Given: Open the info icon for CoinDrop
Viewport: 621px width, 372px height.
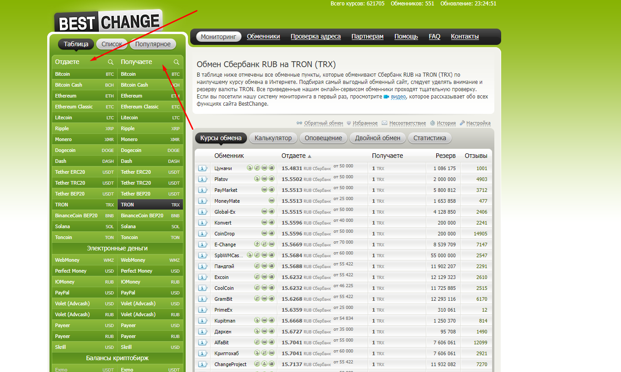Looking at the screenshot, I should point(202,234).
